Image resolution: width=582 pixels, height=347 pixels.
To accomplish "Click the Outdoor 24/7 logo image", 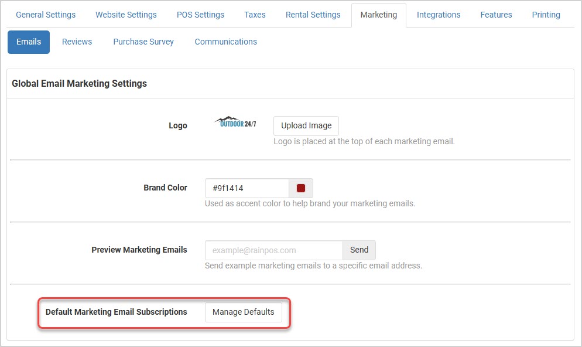I will pyautogui.click(x=235, y=122).
